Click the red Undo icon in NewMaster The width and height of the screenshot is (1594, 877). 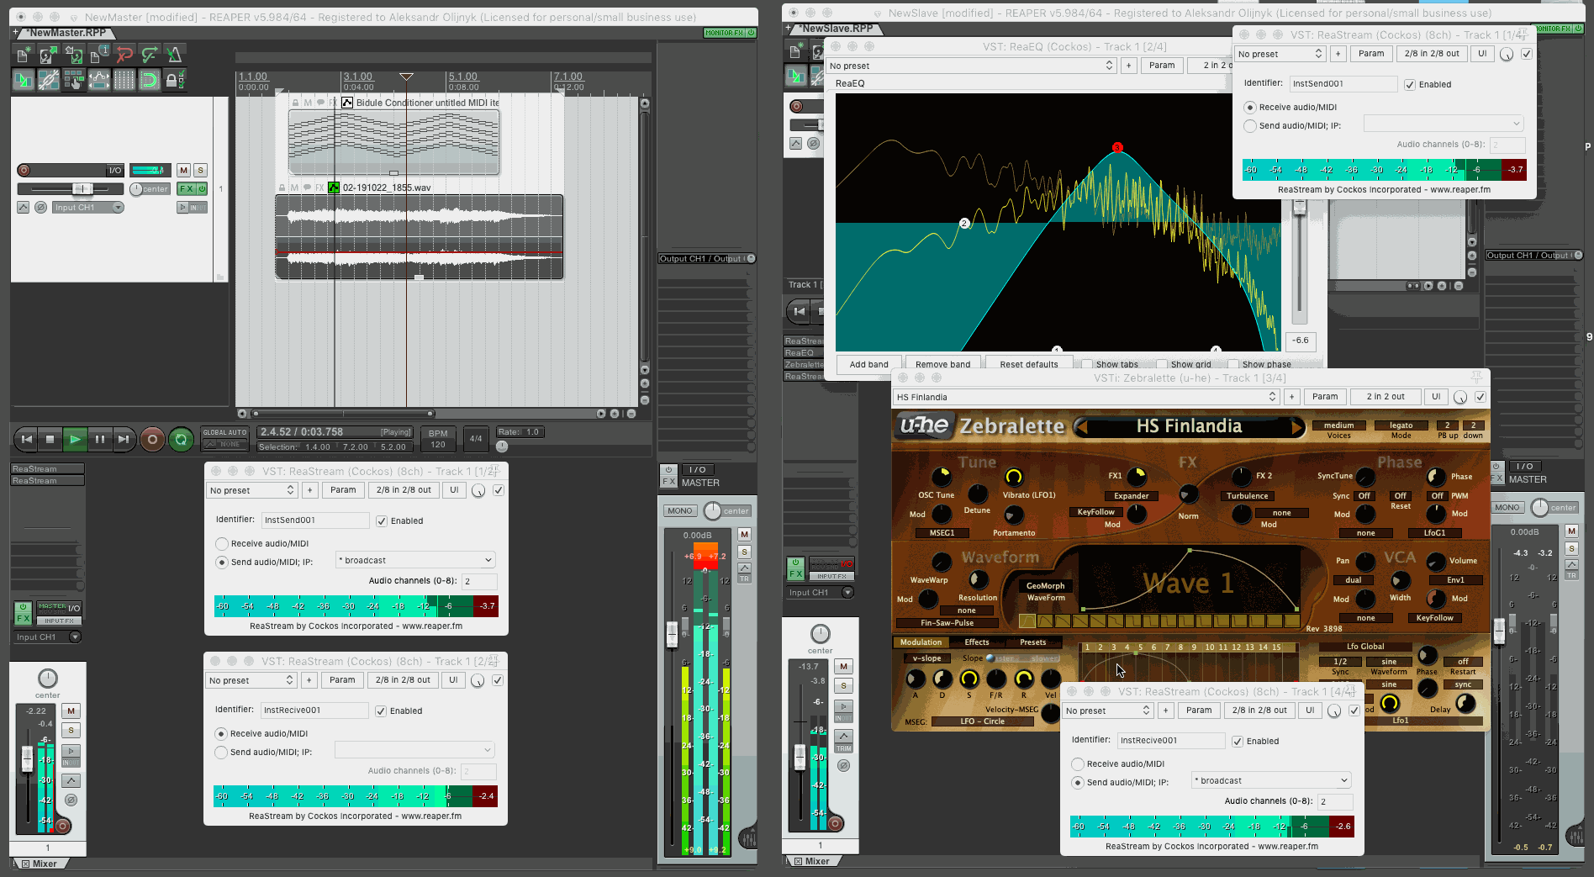coord(124,55)
